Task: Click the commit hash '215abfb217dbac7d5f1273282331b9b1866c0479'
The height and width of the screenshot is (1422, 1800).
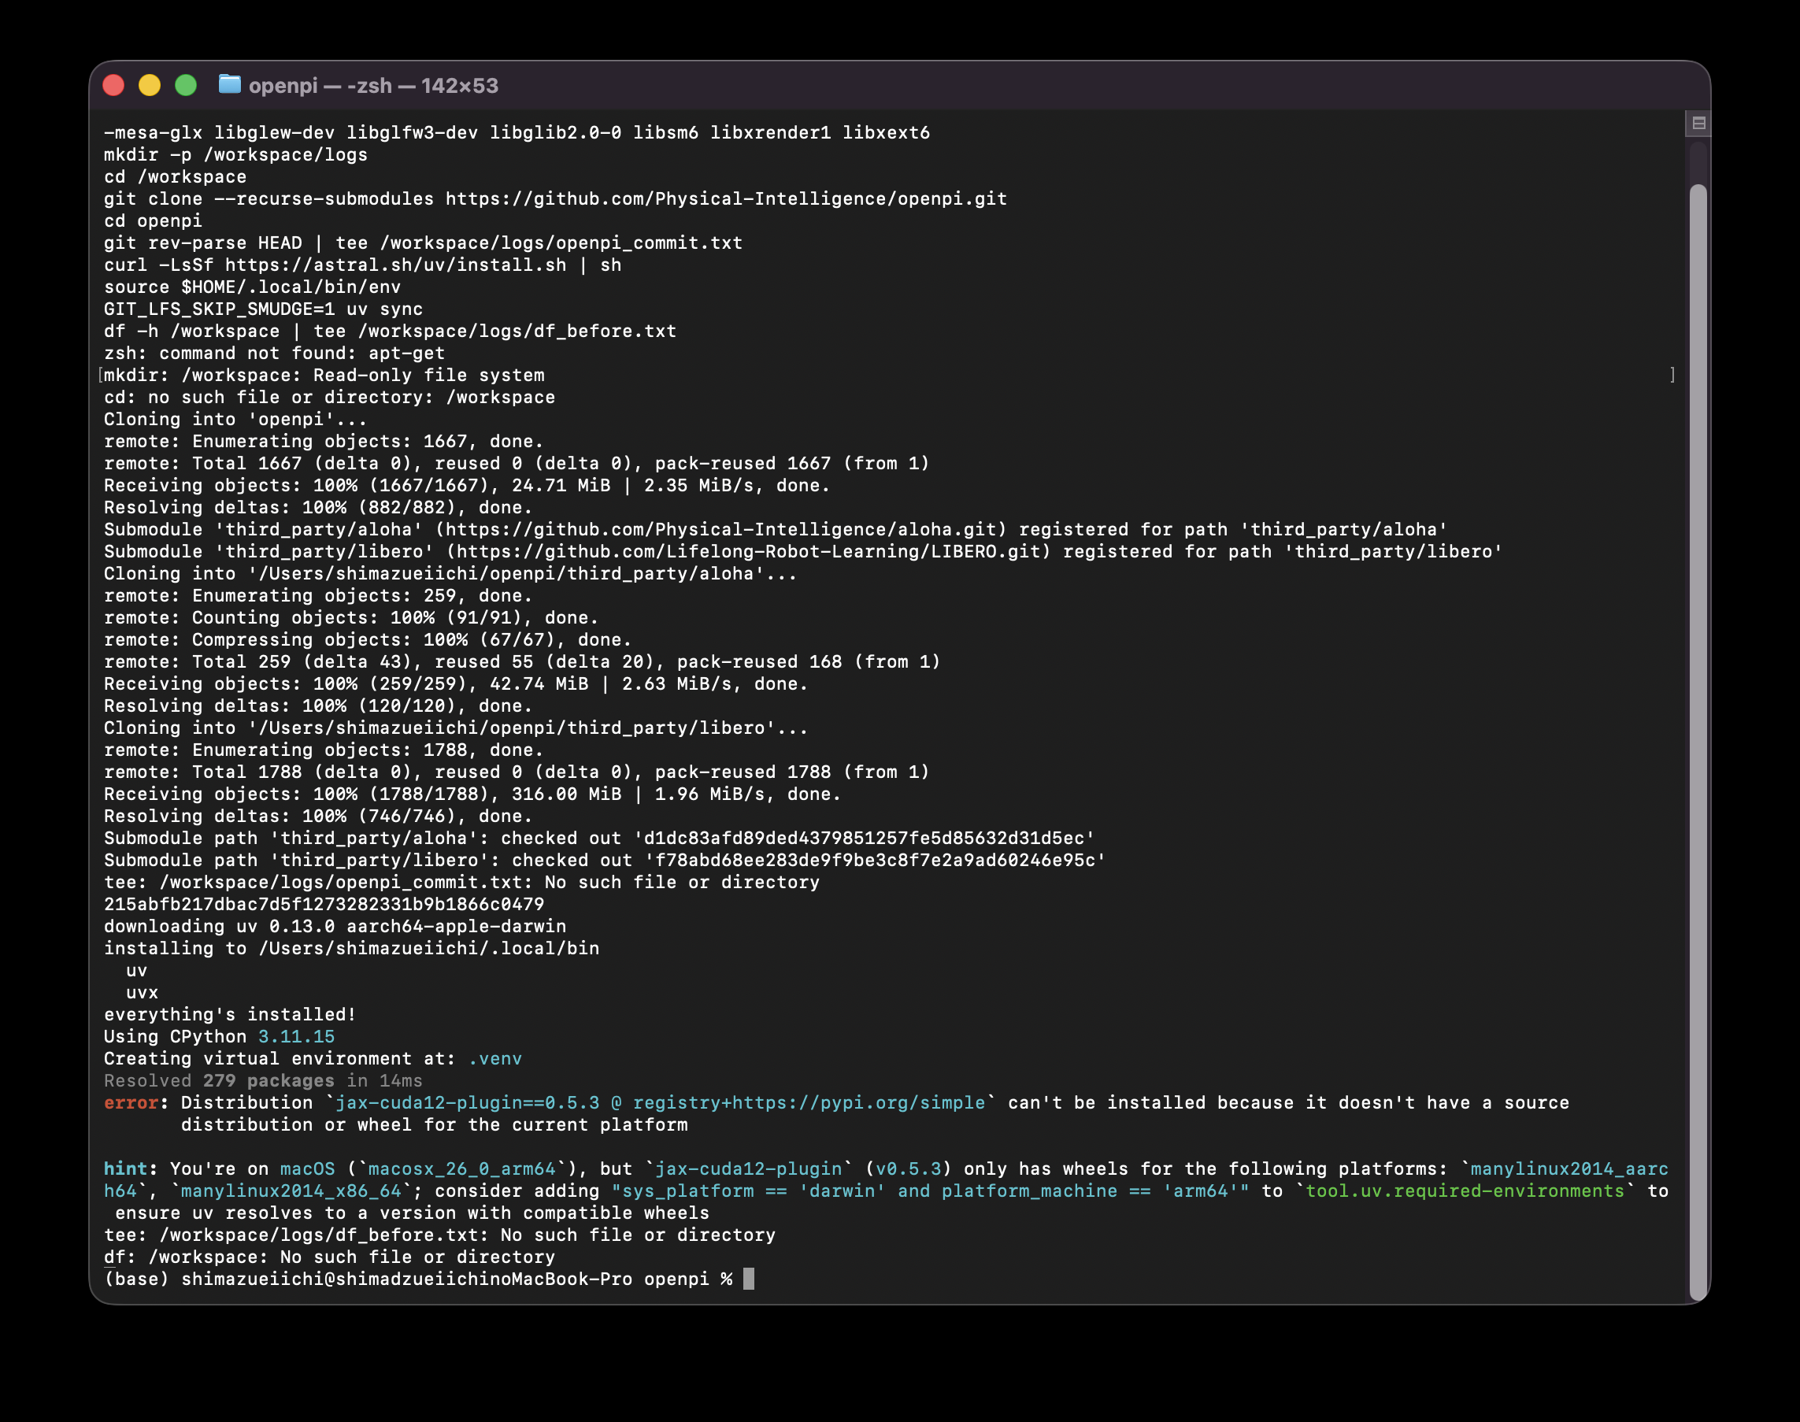Action: point(324,904)
